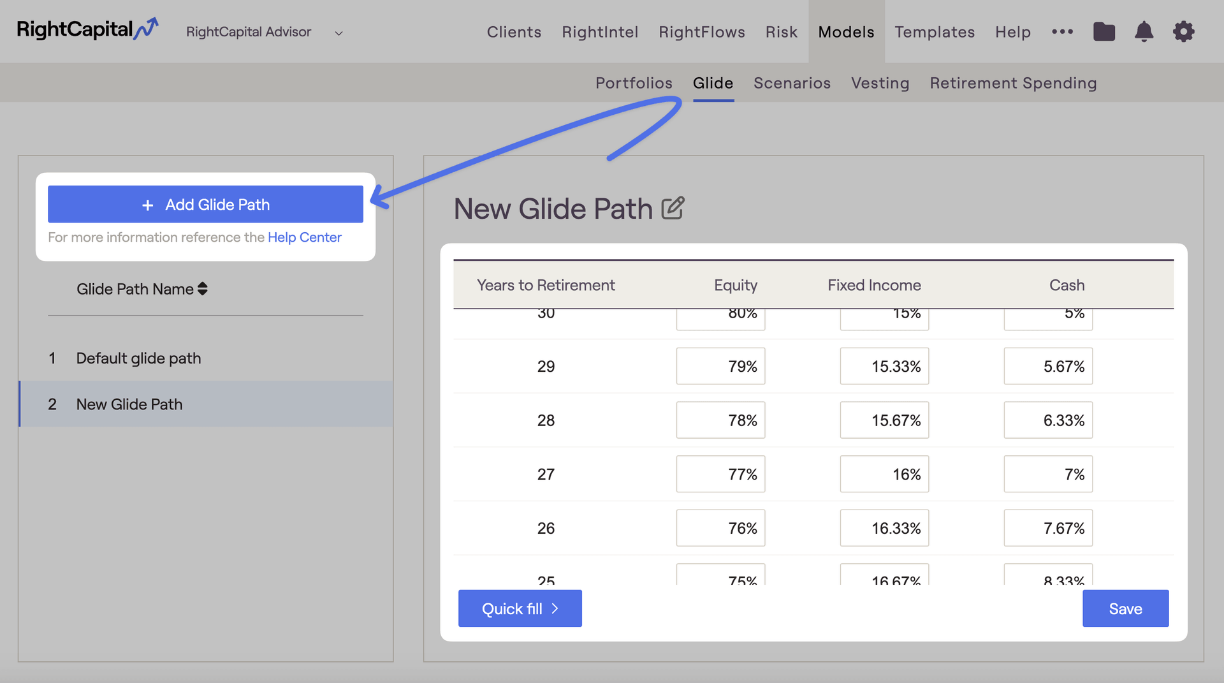Click year 27 row label
The height and width of the screenshot is (683, 1224).
(x=546, y=474)
